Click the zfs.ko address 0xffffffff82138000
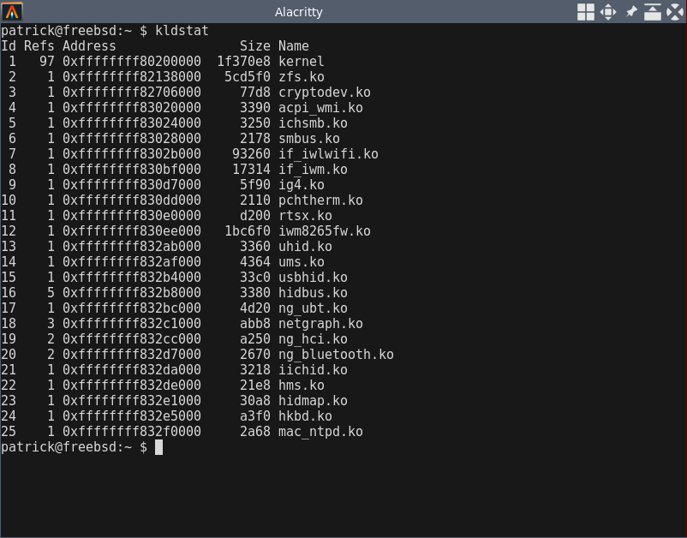 point(132,77)
